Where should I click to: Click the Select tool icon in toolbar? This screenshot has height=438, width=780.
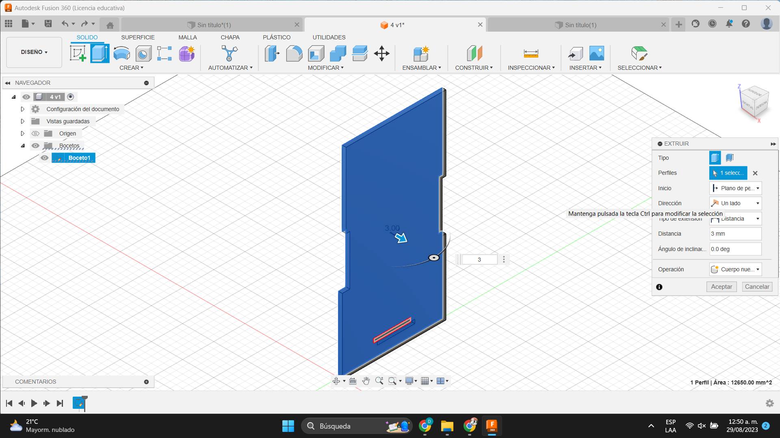(639, 54)
